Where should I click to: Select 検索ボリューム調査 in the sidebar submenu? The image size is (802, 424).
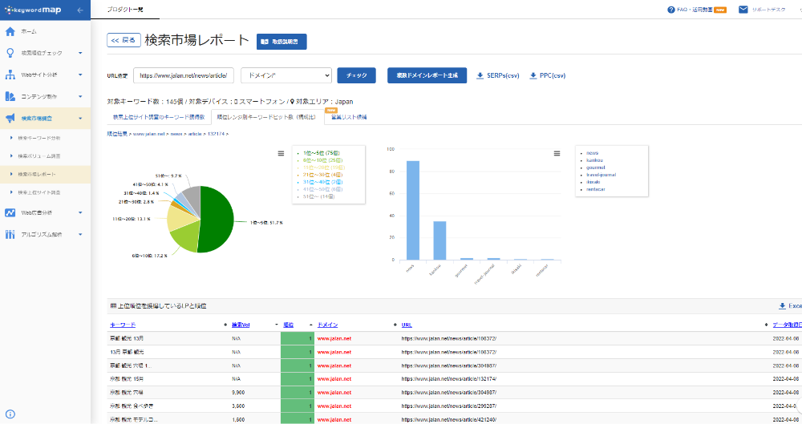[x=40, y=156]
